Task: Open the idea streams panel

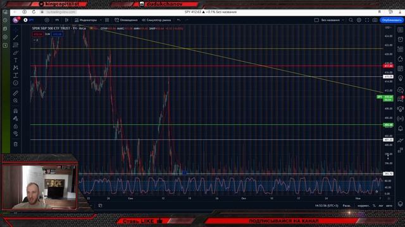Action: click(x=401, y=109)
